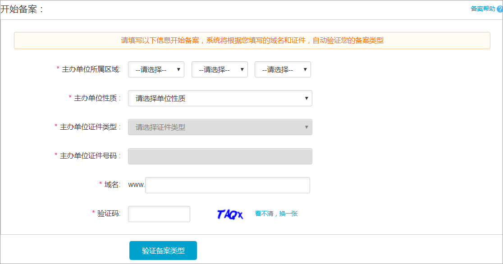Image resolution: width=503 pixels, height=264 pixels.
Task: Expand the 请选择单位性质 dropdown
Action: [x=220, y=98]
